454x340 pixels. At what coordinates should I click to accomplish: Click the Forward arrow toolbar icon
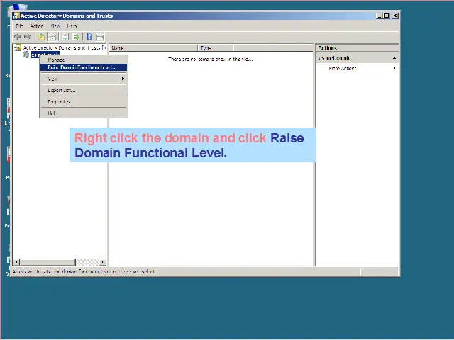(x=28, y=37)
